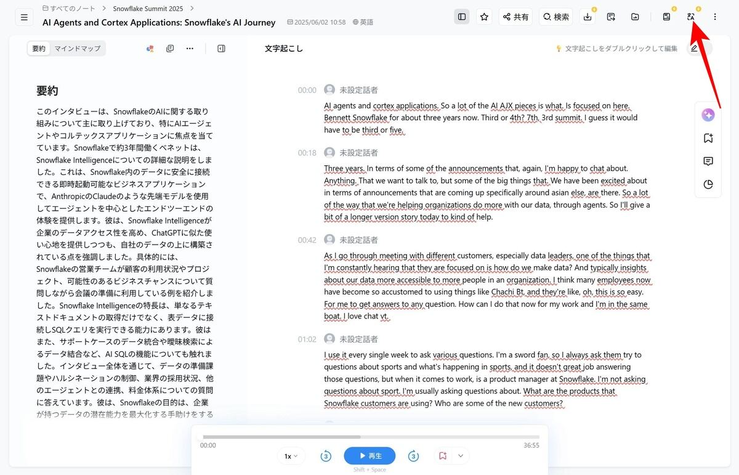Screen dimensions: 739x475
Task: Click the 検索 search button
Action: pyautogui.click(x=555, y=17)
